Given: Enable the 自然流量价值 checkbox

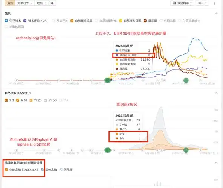Looking at the screenshot, I should [96, 21].
